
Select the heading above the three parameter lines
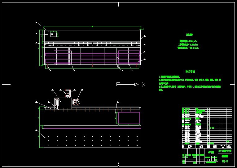[189, 35]
